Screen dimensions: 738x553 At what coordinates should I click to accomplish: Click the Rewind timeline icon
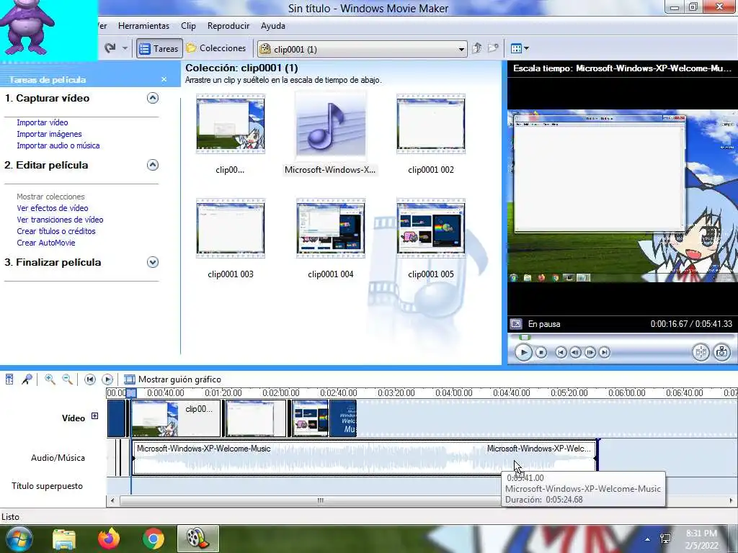90,379
